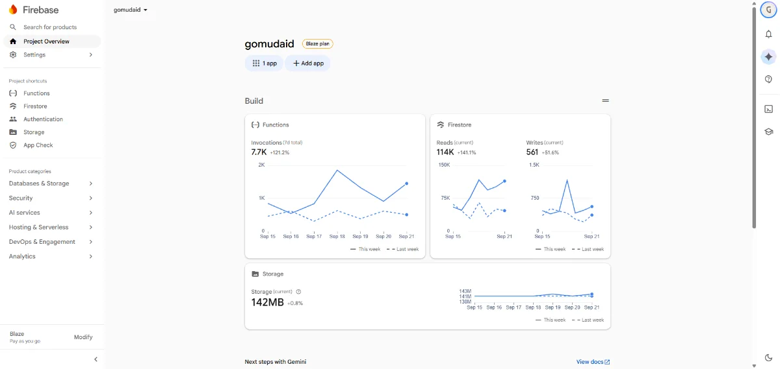Open the help question mark icon
Image resolution: width=780 pixels, height=369 pixels.
[768, 79]
